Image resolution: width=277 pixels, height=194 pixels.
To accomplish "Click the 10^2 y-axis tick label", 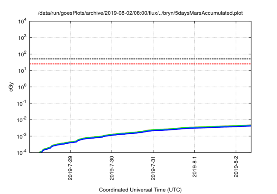I will [23, 54].
